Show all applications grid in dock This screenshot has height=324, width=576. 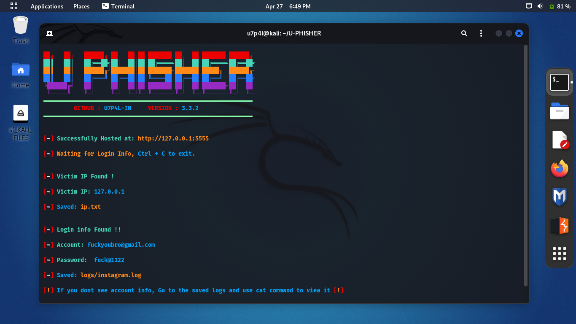point(560,254)
